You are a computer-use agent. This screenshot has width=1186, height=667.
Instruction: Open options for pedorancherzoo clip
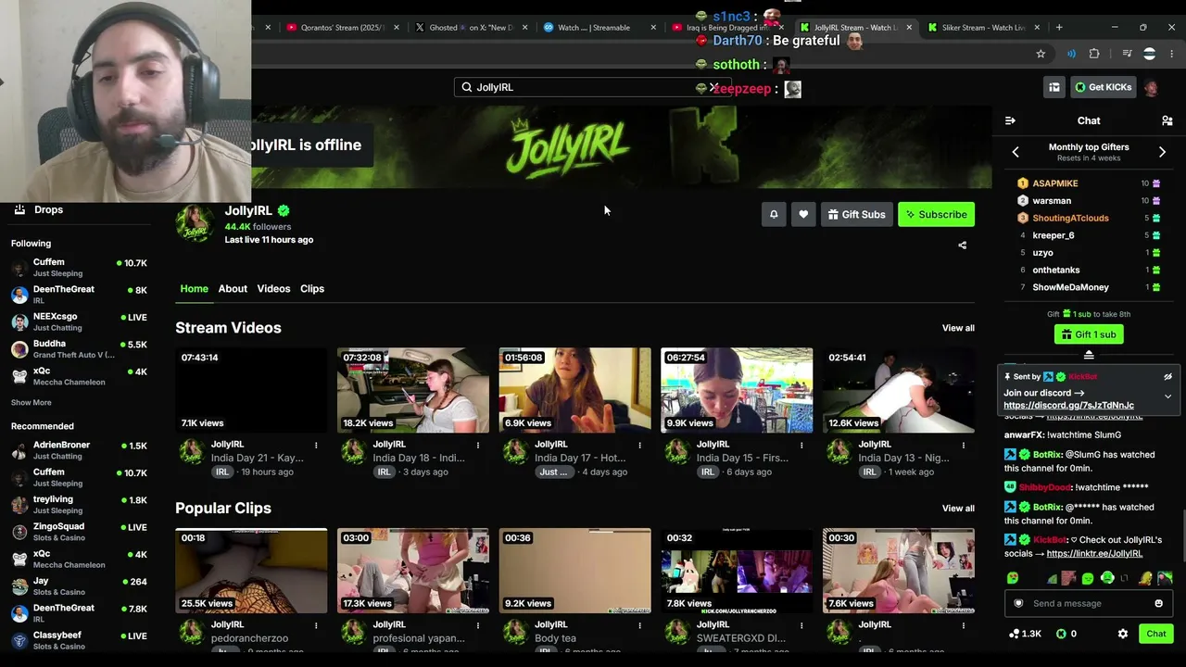pos(316,625)
